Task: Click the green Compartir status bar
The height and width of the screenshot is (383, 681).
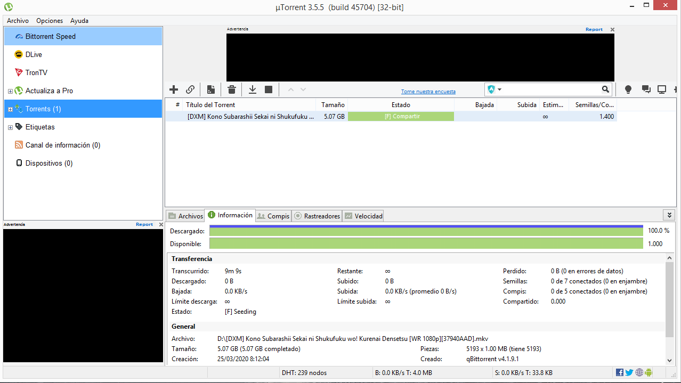Action: click(x=401, y=116)
